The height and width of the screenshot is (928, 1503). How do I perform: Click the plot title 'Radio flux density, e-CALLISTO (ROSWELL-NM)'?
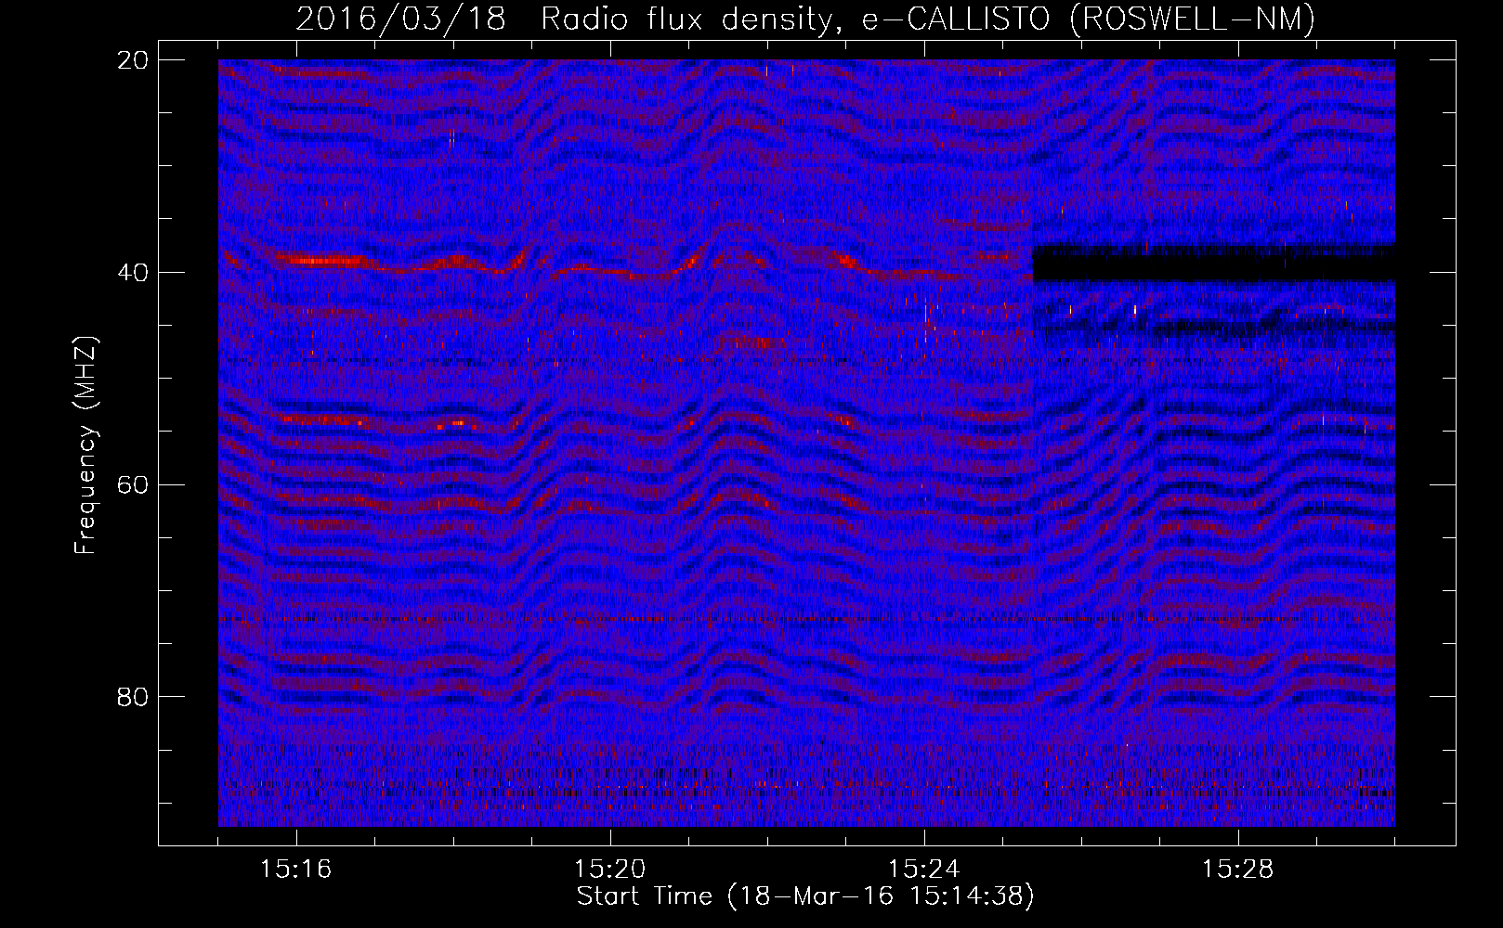pos(927,19)
